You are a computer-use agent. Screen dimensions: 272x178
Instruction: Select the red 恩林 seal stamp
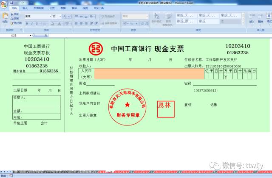[x=166, y=109]
